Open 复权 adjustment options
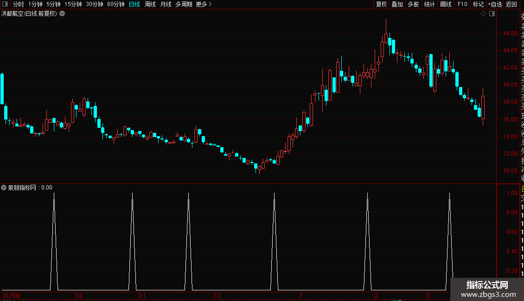Image resolution: width=524 pixels, height=301 pixels. tap(381, 4)
